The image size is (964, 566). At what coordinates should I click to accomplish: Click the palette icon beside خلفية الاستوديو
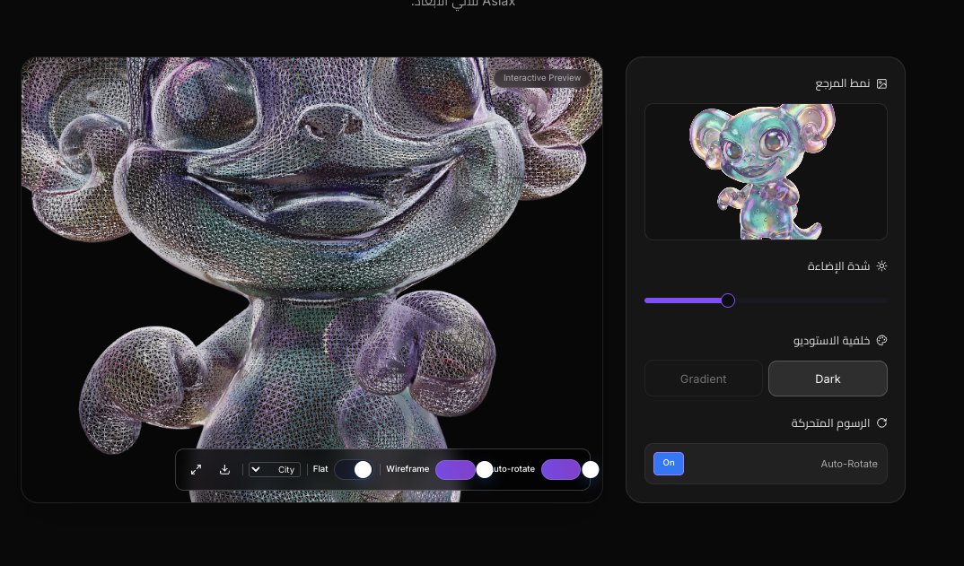(881, 341)
